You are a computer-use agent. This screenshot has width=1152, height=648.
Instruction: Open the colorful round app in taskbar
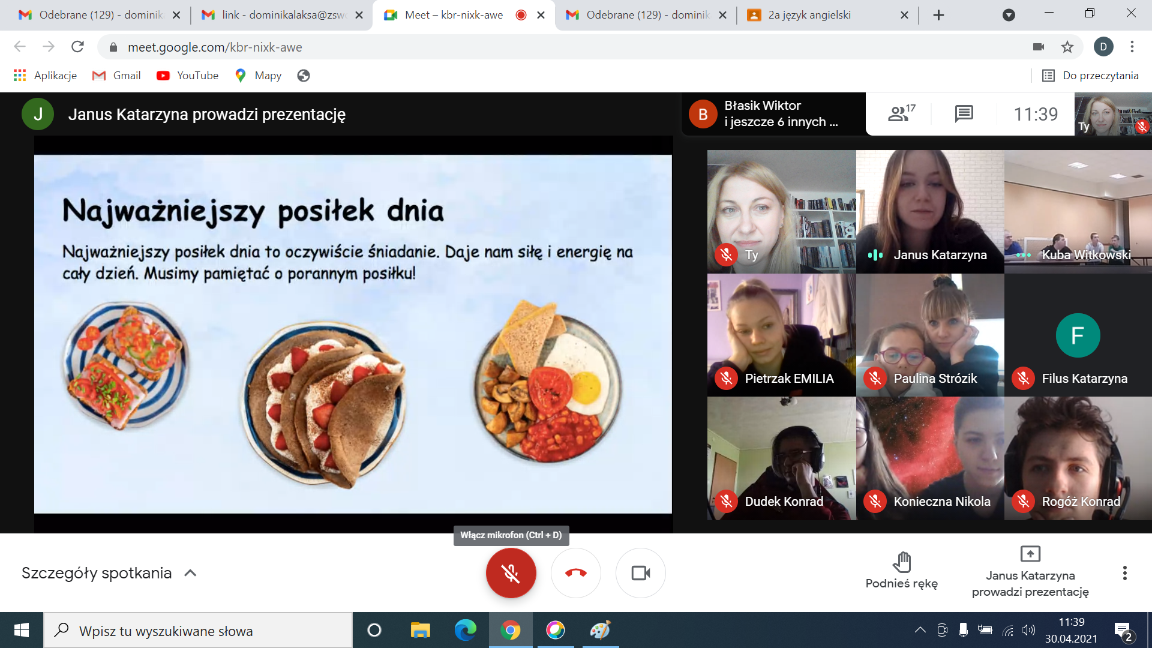pos(556,630)
